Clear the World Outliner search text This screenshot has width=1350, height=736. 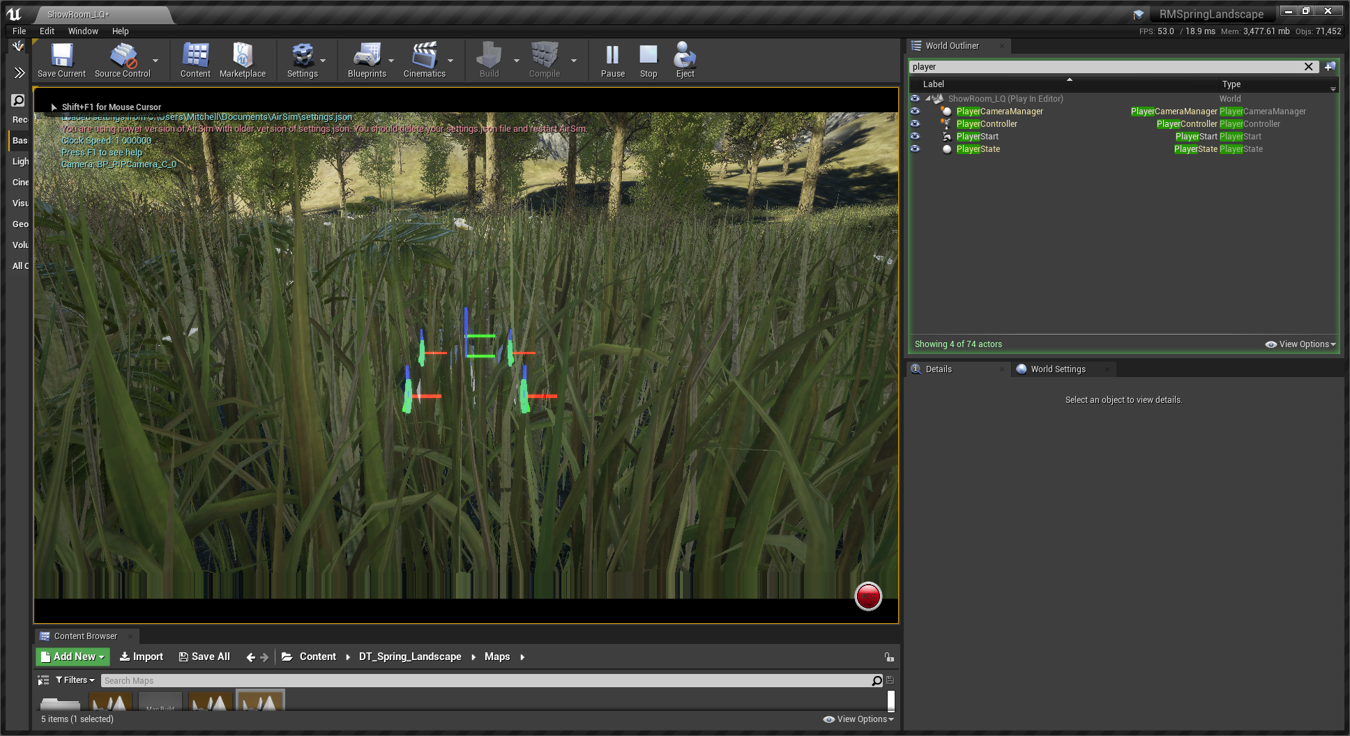[x=1309, y=67]
